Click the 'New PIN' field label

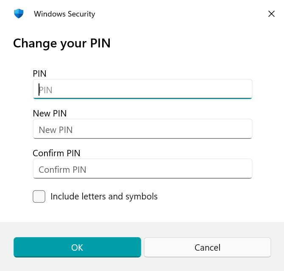click(50, 113)
